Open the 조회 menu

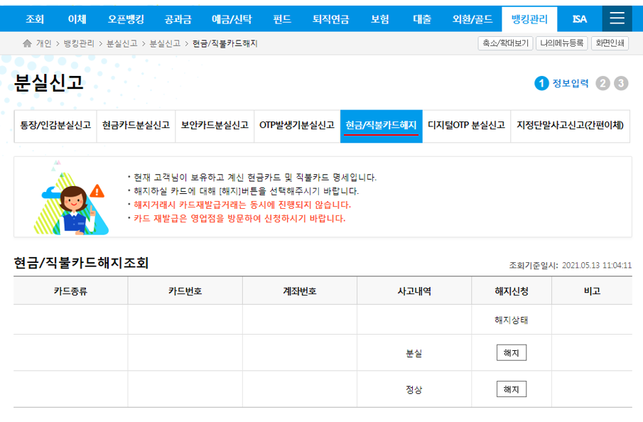coord(35,19)
